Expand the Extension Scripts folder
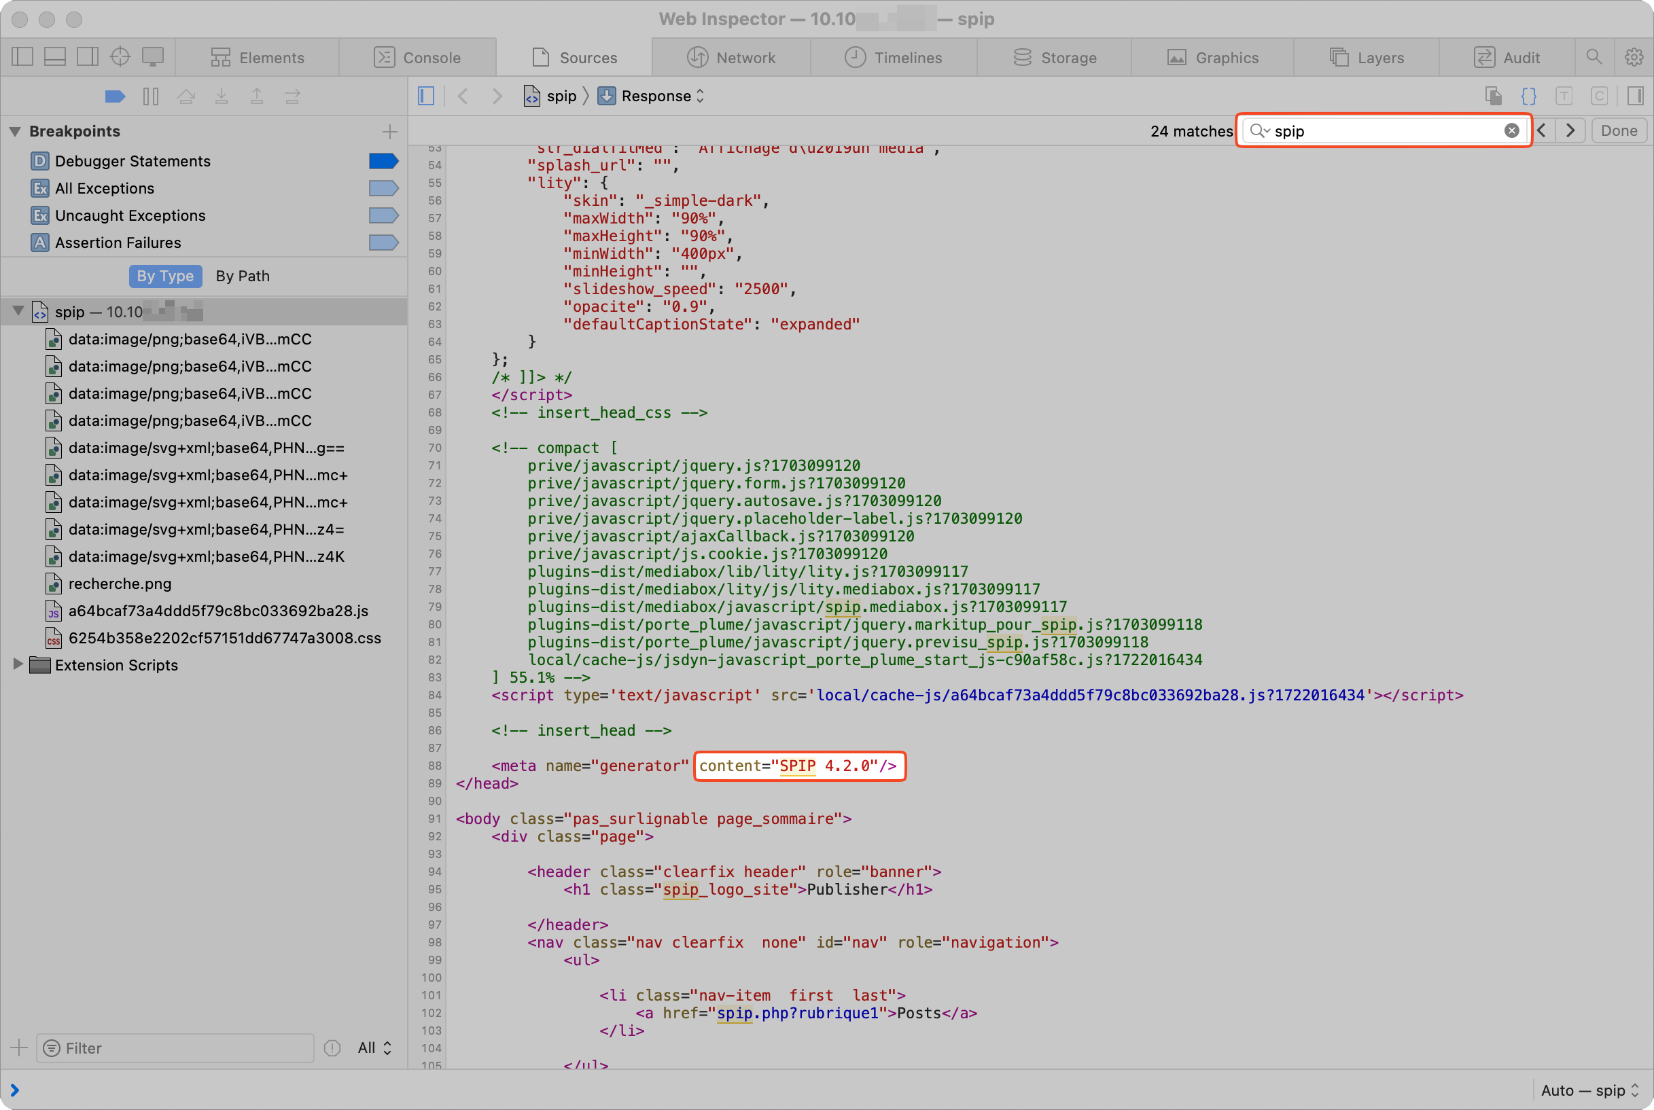The height and width of the screenshot is (1110, 1654). tap(18, 664)
